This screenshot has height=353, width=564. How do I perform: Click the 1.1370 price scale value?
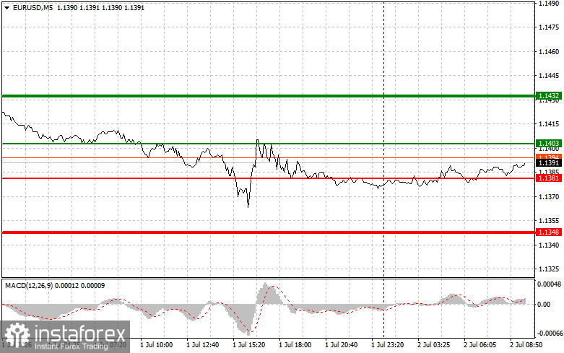pyautogui.click(x=549, y=197)
